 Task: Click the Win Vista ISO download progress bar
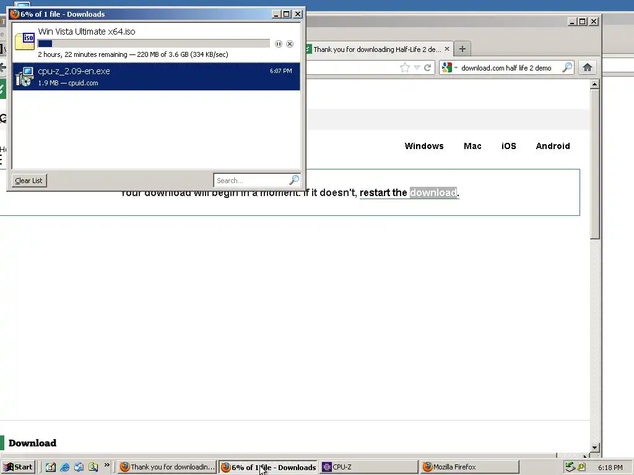click(154, 44)
